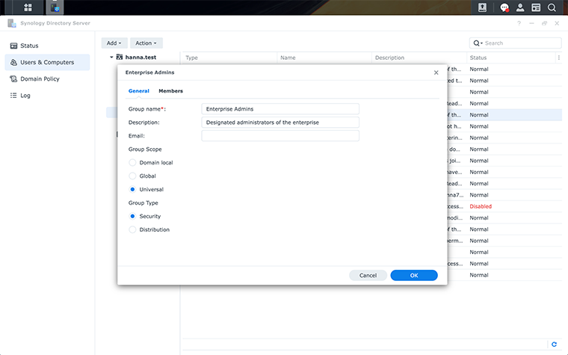
Task: Click the Description text field
Action: pyautogui.click(x=280, y=122)
